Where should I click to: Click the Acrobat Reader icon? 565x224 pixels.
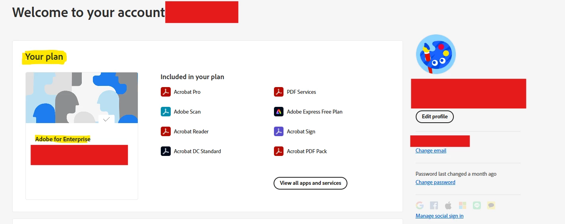tap(166, 131)
